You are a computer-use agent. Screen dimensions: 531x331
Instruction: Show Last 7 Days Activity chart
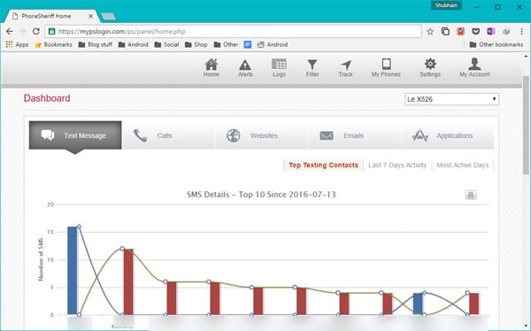(x=397, y=165)
